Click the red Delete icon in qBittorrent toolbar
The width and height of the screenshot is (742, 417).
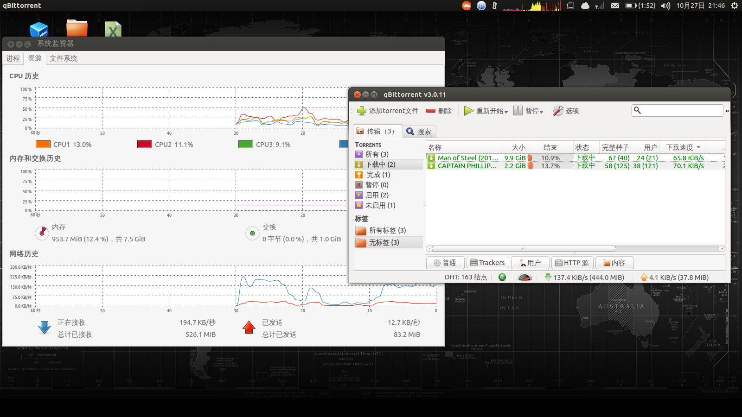tap(431, 111)
